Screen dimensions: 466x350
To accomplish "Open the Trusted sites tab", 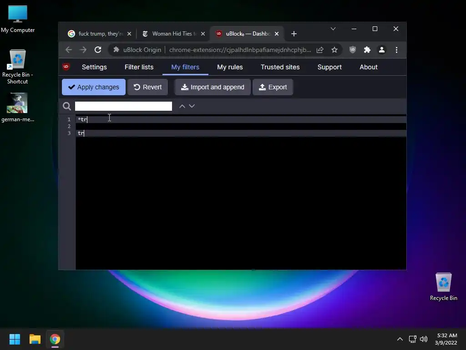I will [x=280, y=67].
